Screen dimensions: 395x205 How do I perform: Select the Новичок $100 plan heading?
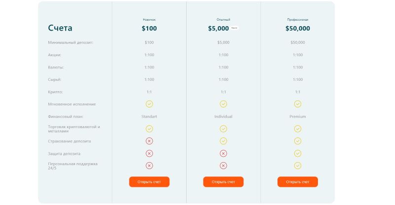(x=149, y=28)
